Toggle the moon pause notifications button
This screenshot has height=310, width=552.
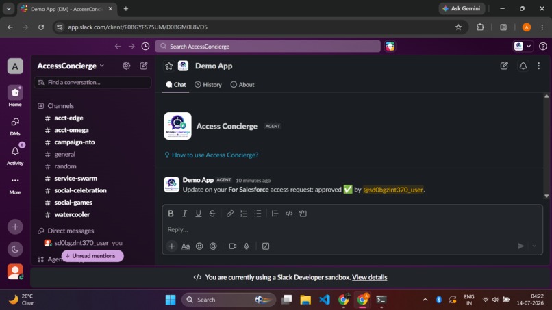point(15,249)
